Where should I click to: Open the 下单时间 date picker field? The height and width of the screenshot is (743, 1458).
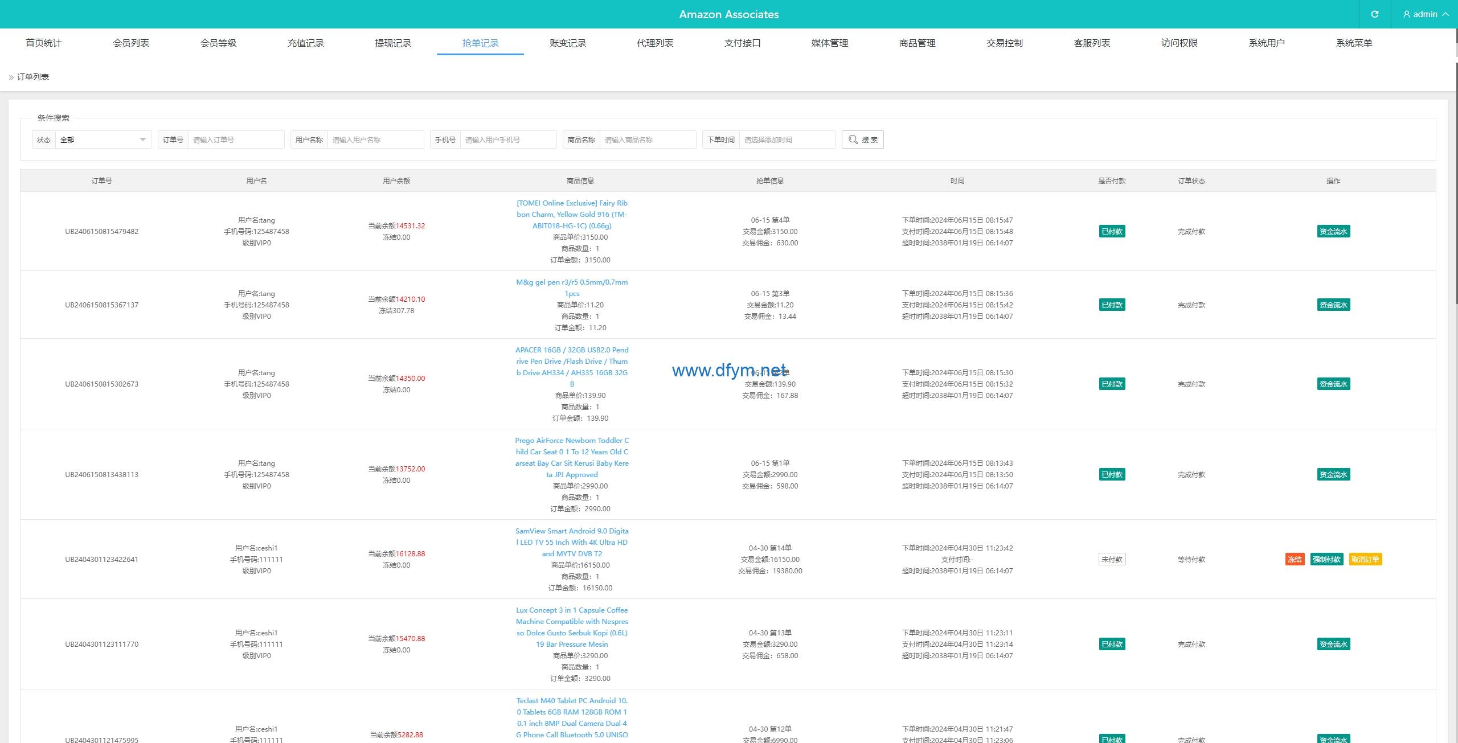click(x=787, y=139)
